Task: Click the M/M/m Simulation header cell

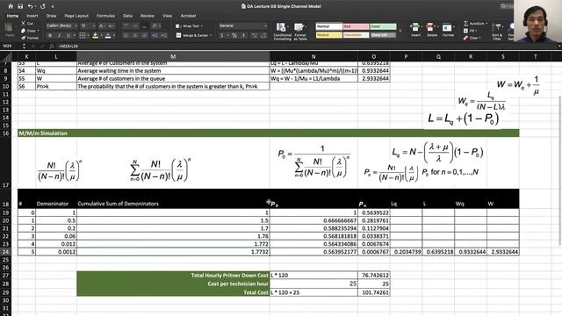Action: 268,133
